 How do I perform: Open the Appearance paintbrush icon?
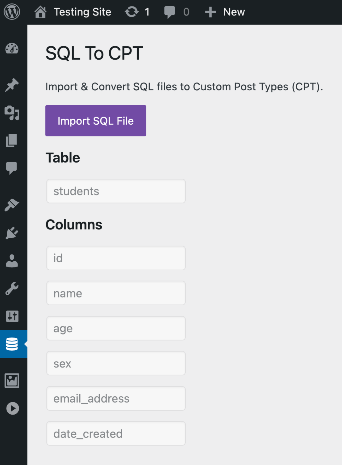[x=12, y=205]
